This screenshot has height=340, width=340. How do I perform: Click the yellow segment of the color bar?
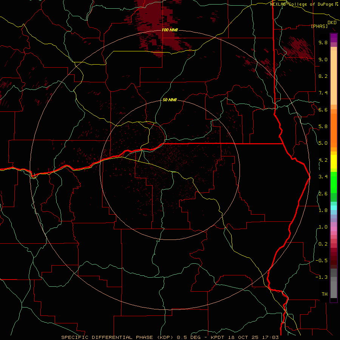pyautogui.click(x=334, y=162)
